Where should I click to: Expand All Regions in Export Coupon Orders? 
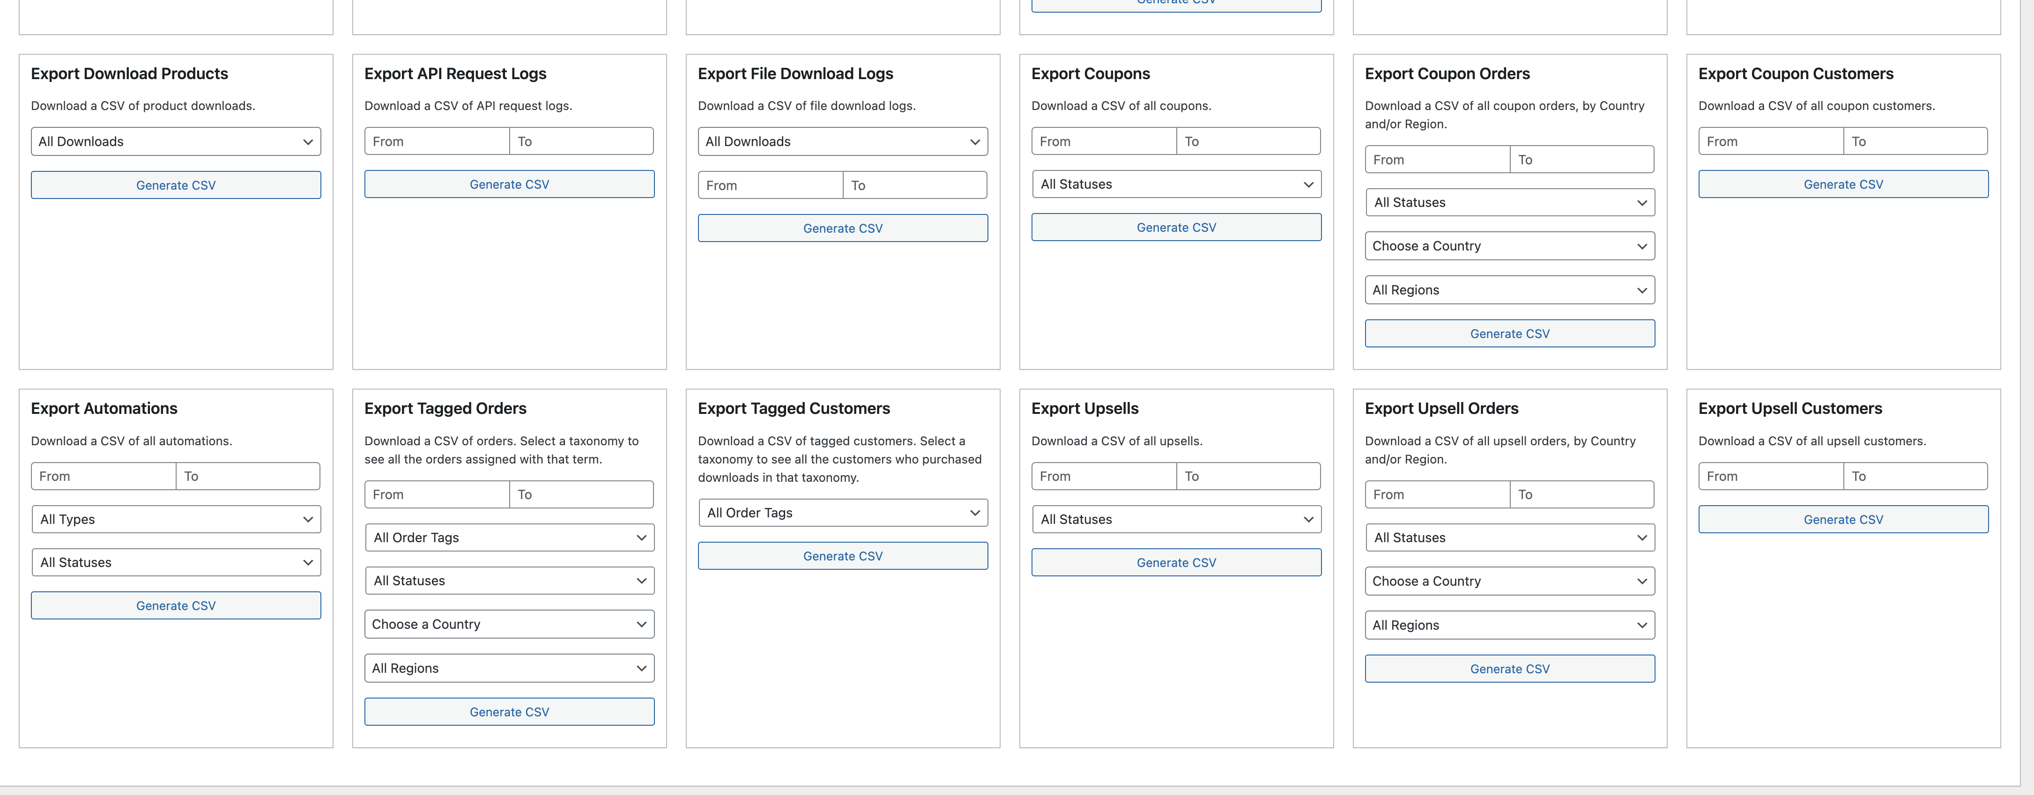click(x=1509, y=290)
